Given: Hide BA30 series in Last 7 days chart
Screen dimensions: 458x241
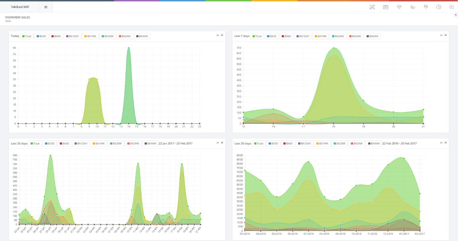Looking at the screenshot, I should coord(272,36).
